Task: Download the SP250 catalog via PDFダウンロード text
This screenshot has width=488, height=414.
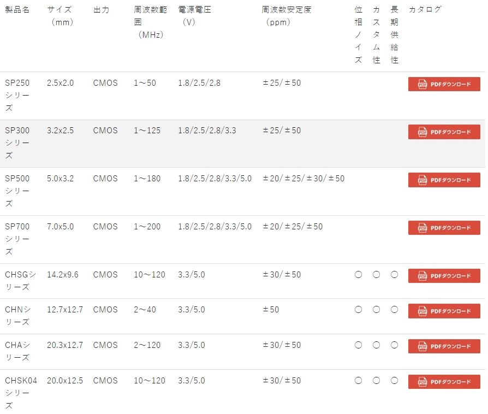Action: [450, 84]
